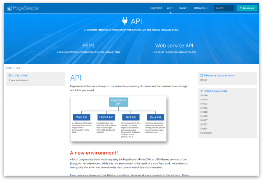Image resolution: width=263 pixels, height=181 pixels.
Task: Open the Extensions download link
Action: click(206, 133)
